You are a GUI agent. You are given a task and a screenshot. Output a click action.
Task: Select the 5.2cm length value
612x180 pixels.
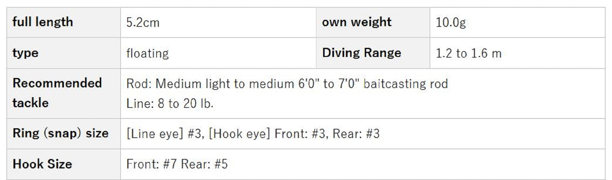[x=143, y=23]
